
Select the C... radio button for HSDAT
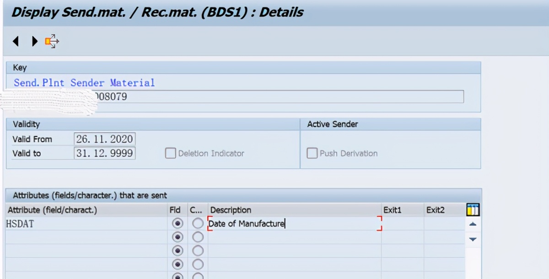pyautogui.click(x=198, y=224)
